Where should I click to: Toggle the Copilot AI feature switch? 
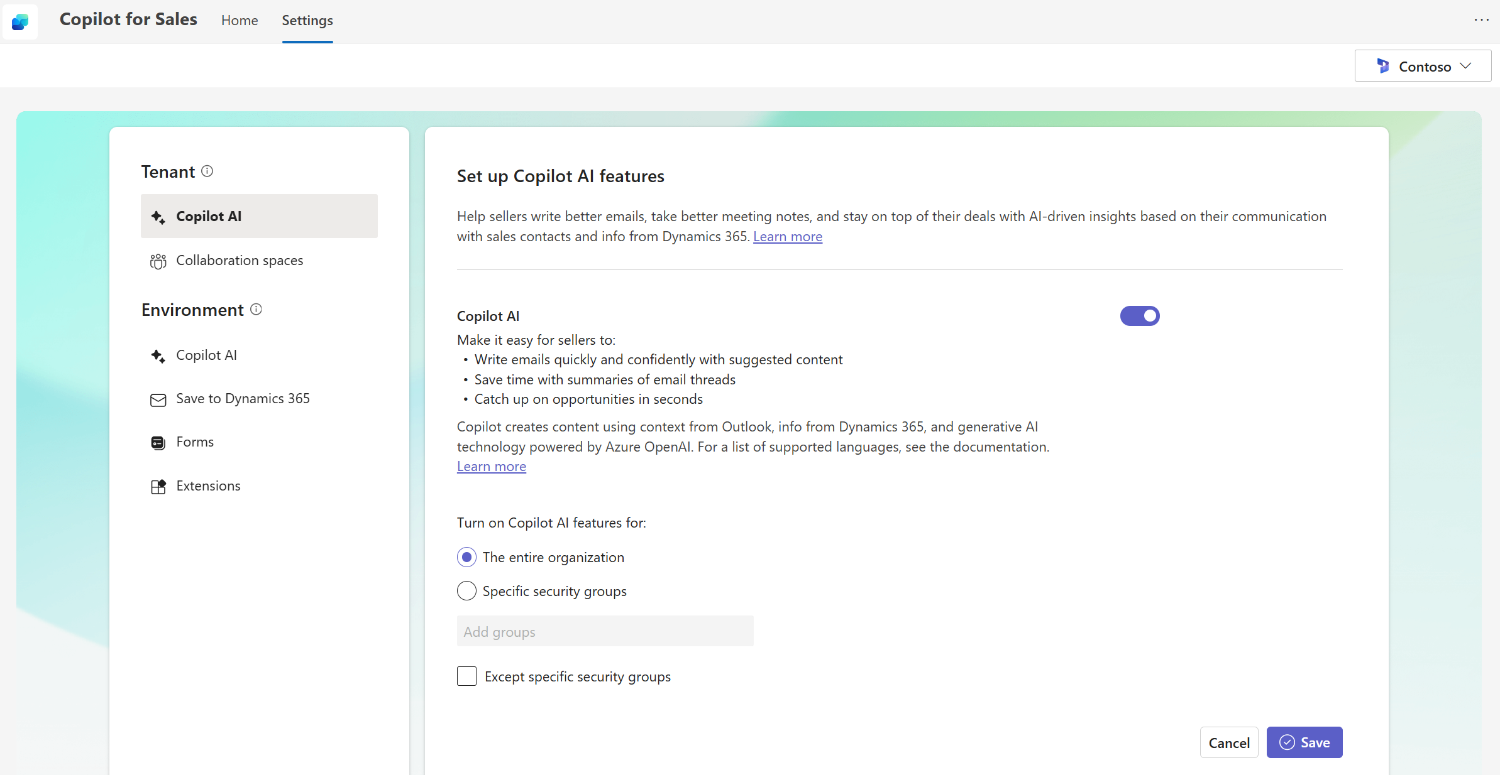[1139, 315]
